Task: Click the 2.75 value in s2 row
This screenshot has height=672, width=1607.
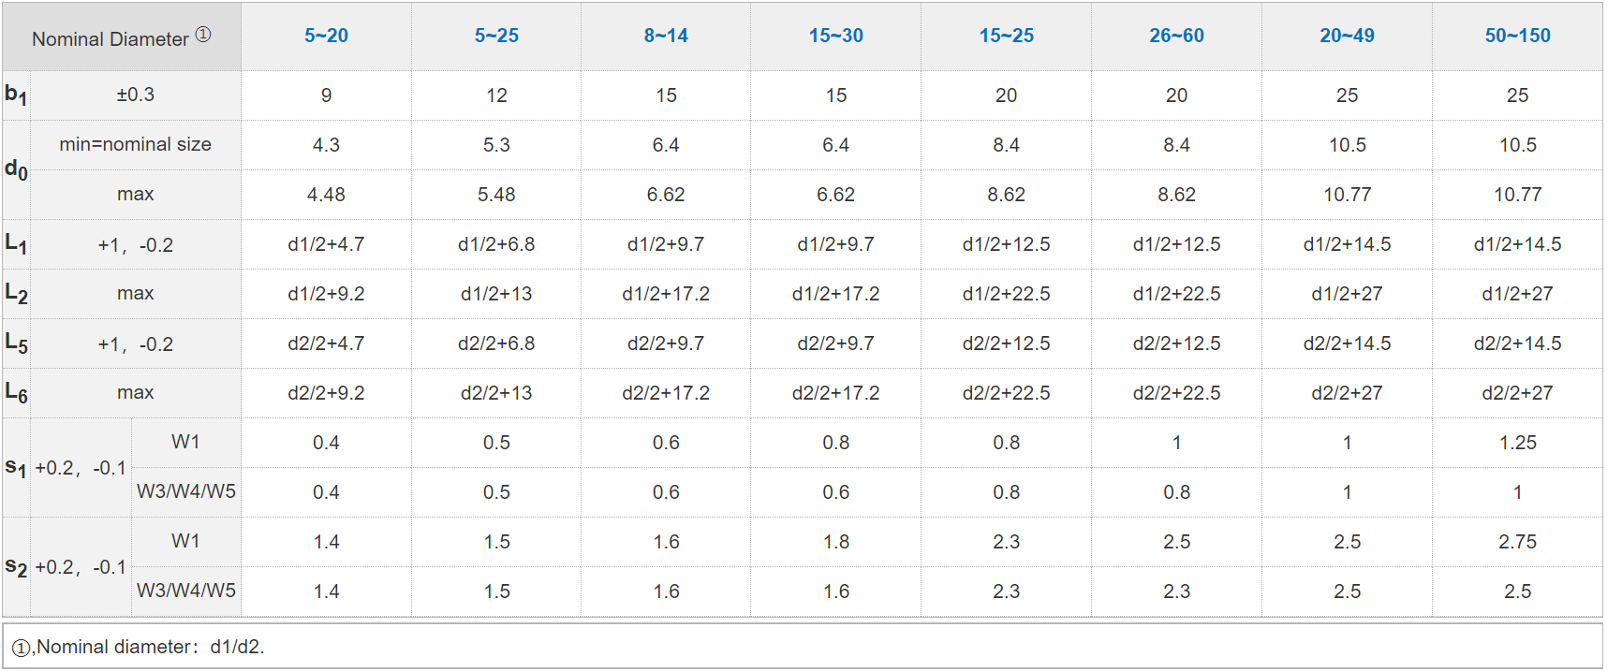Action: click(1518, 542)
